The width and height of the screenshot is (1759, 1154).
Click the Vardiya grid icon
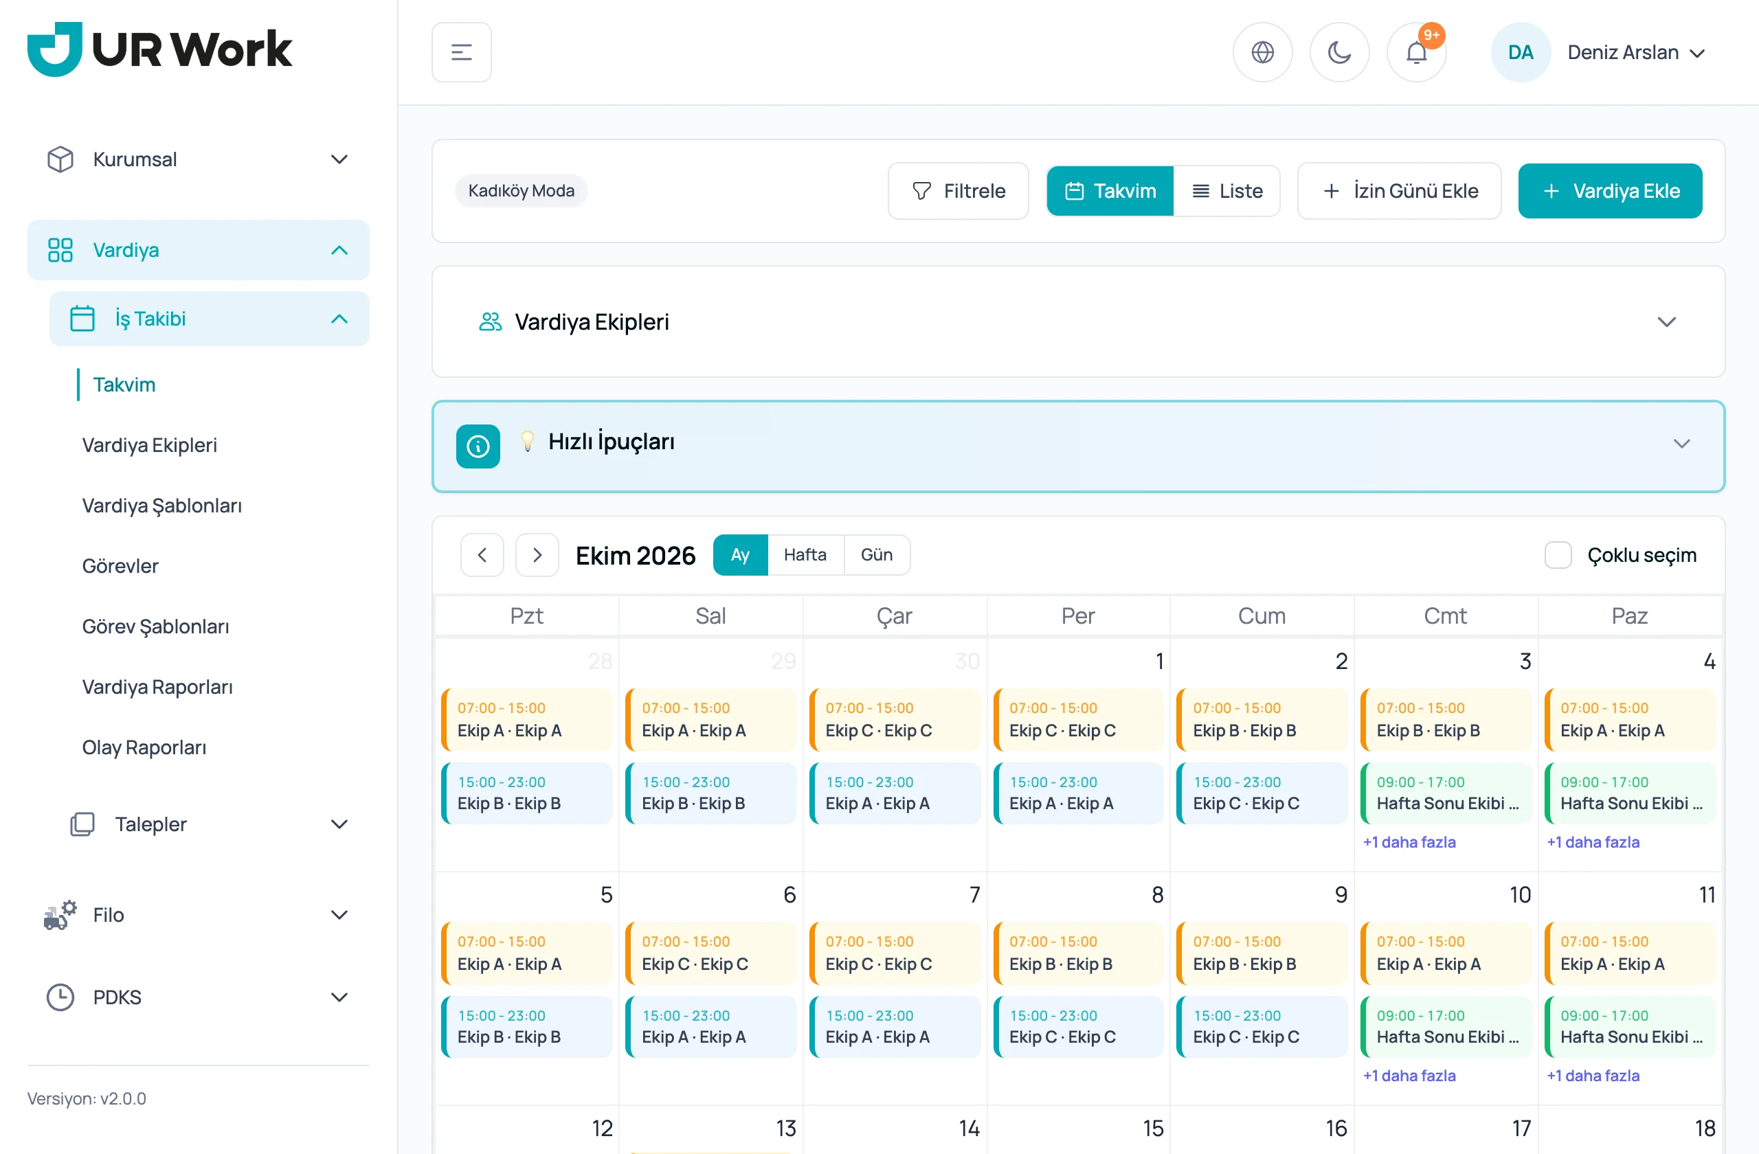[60, 251]
